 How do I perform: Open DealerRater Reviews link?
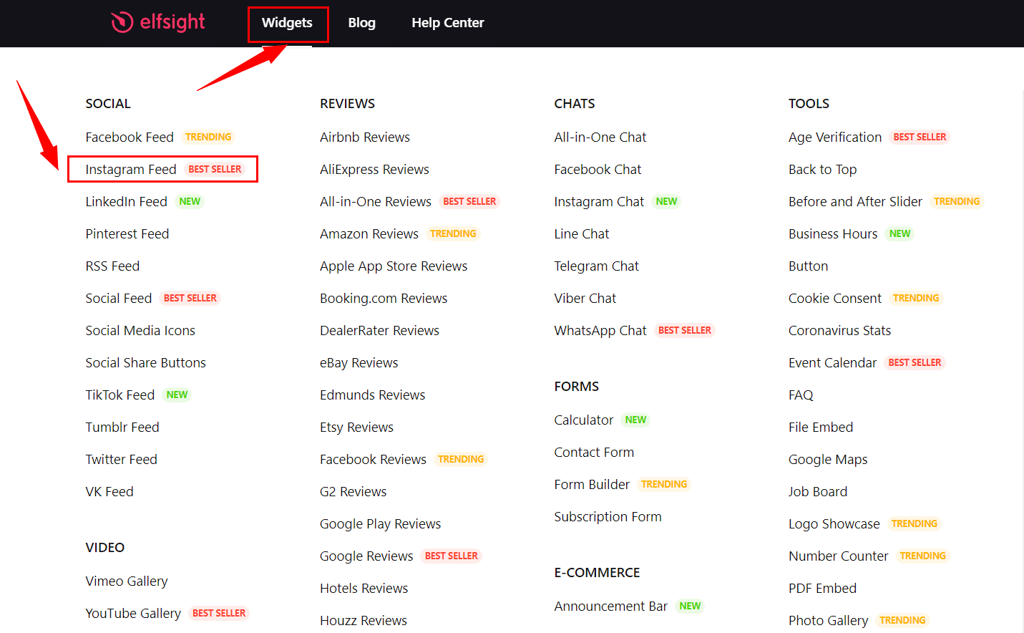tap(379, 330)
